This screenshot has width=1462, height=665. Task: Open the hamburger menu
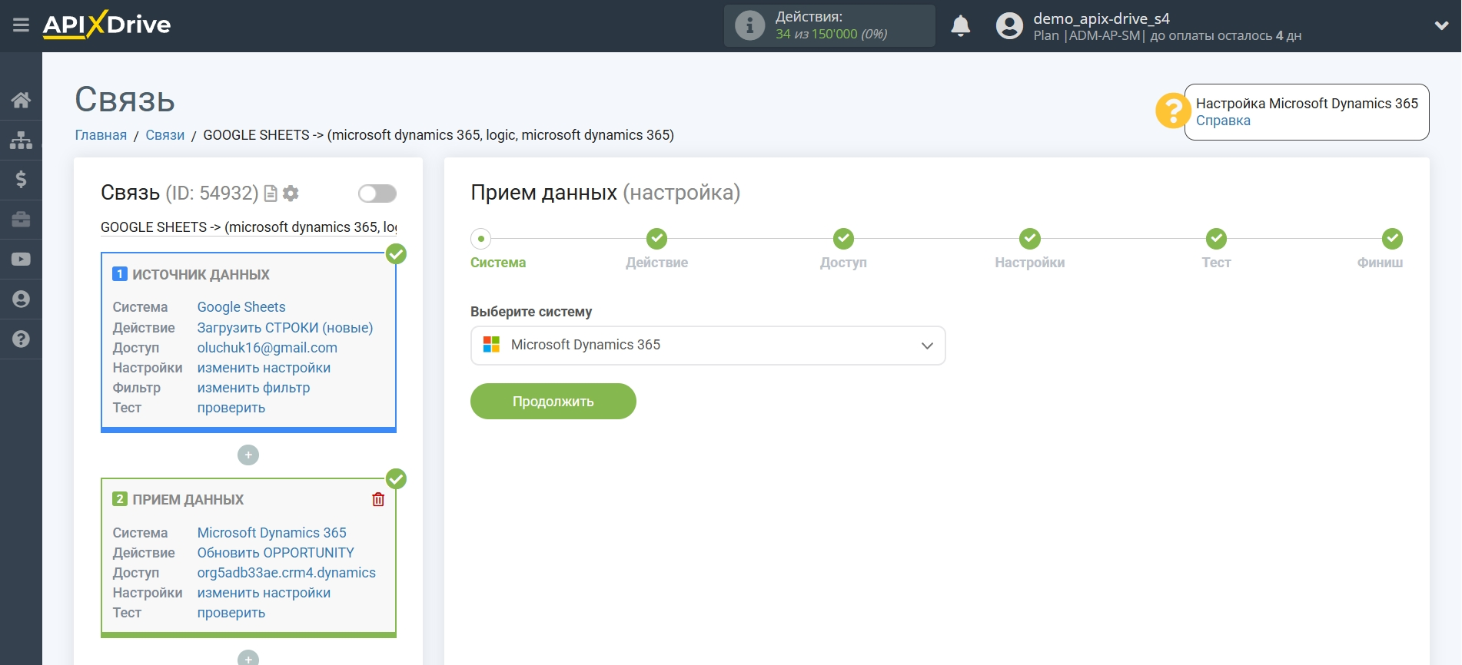point(21,25)
